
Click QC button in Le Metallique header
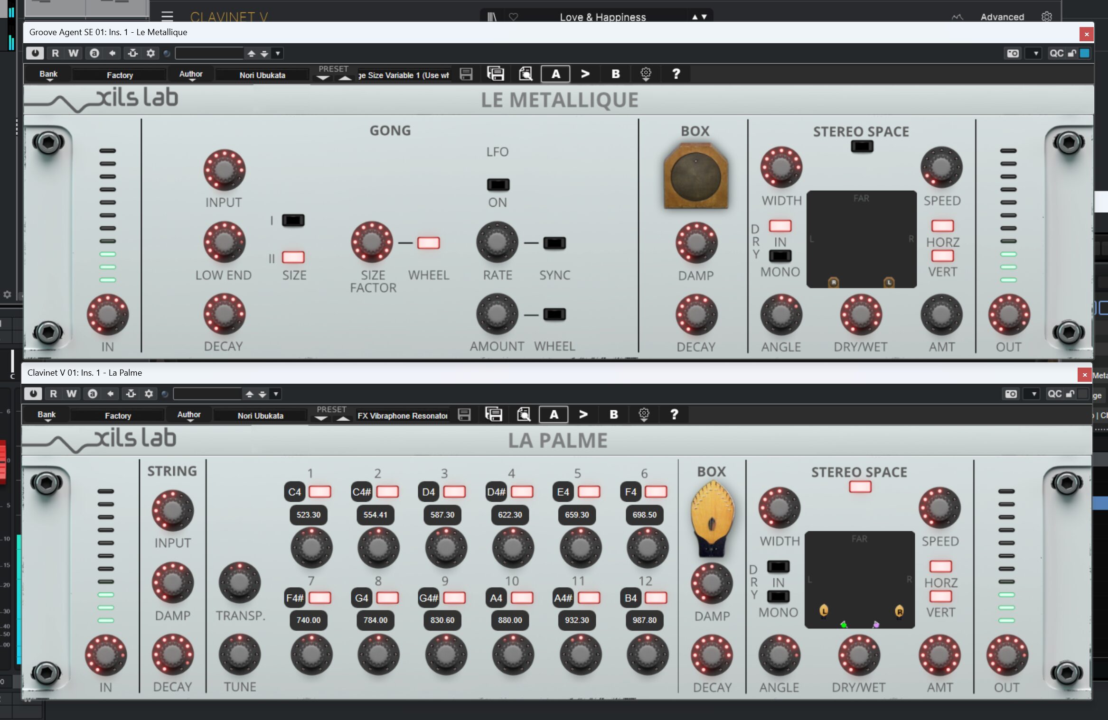1056,53
